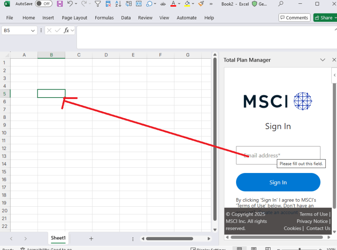Image resolution: width=337 pixels, height=250 pixels.
Task: Toggle the AutoSave switch
Action: coord(44,4)
